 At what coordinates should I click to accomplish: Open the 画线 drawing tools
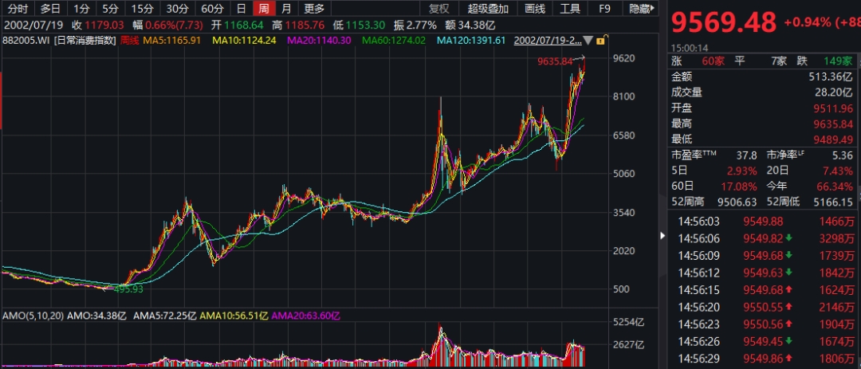(534, 8)
